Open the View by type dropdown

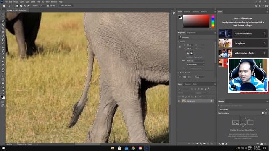[223, 113]
